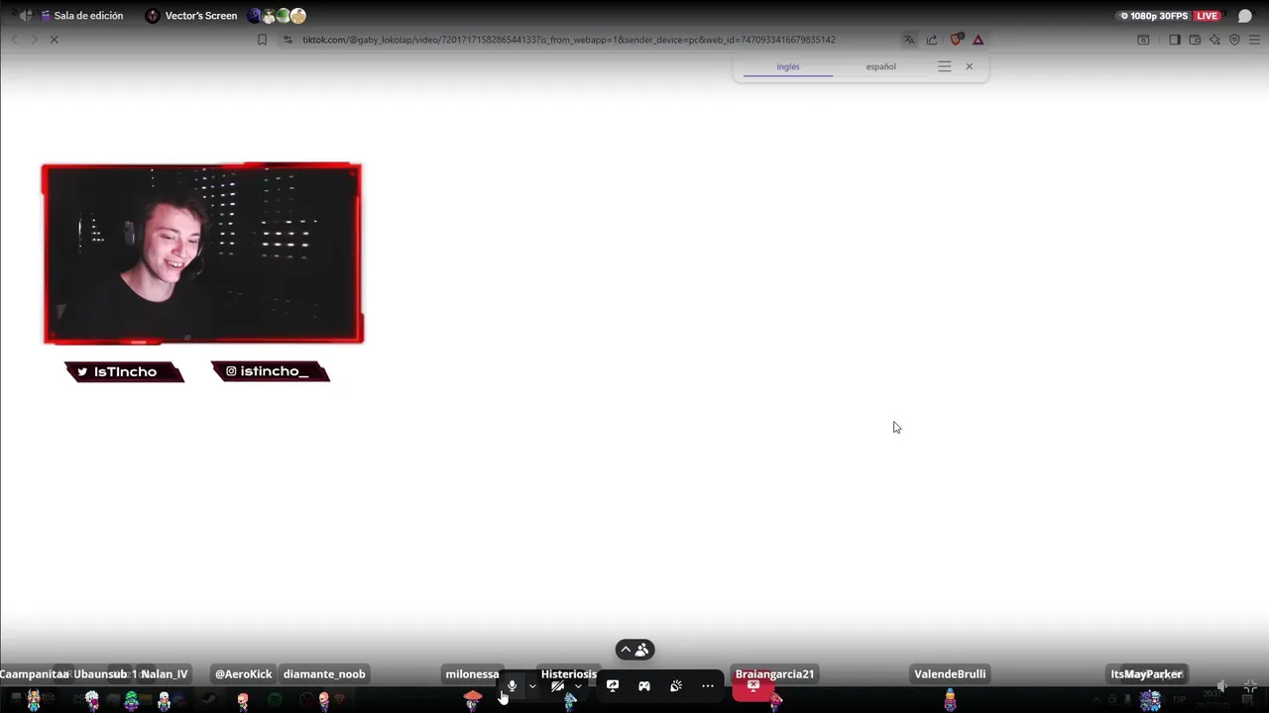Open the site settings icon beside the URL
Screen dimensions: 1269x713
point(288,40)
